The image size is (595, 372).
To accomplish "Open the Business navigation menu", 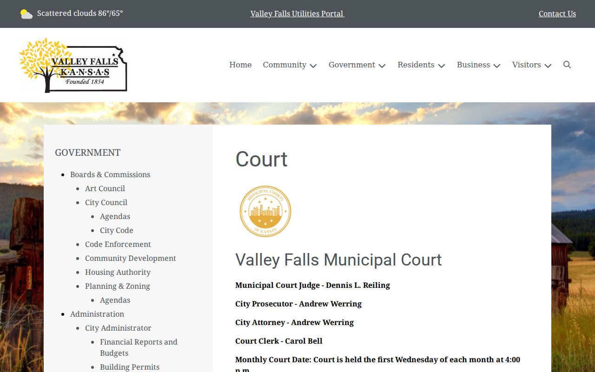I will click(x=473, y=65).
